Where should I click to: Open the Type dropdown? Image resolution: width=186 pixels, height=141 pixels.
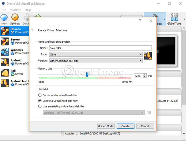coord(96,54)
